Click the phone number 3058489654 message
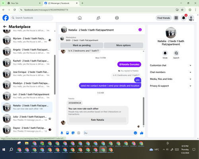Screen dimensions: 199x159 click(74, 103)
